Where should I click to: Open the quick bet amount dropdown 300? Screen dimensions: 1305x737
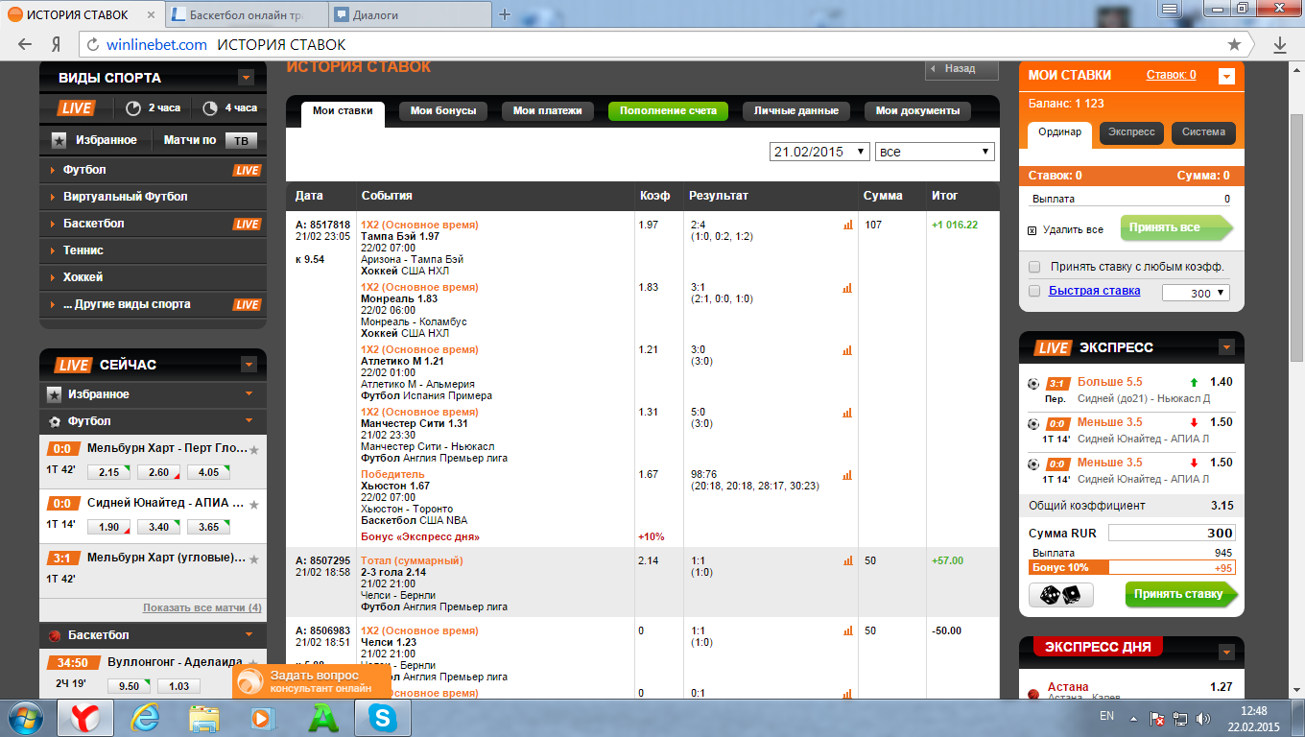[x=1196, y=293]
